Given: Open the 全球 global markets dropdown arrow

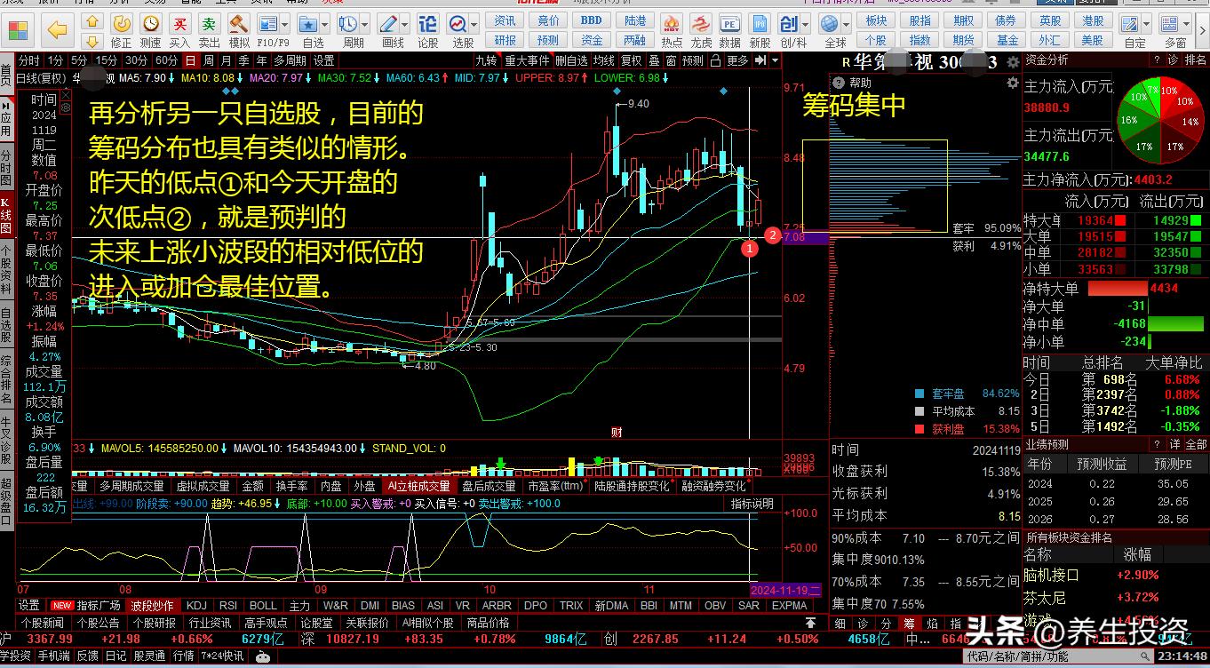Looking at the screenshot, I should (x=844, y=23).
